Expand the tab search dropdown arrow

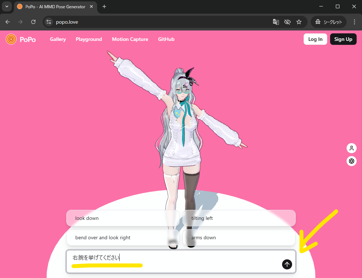point(6,6)
